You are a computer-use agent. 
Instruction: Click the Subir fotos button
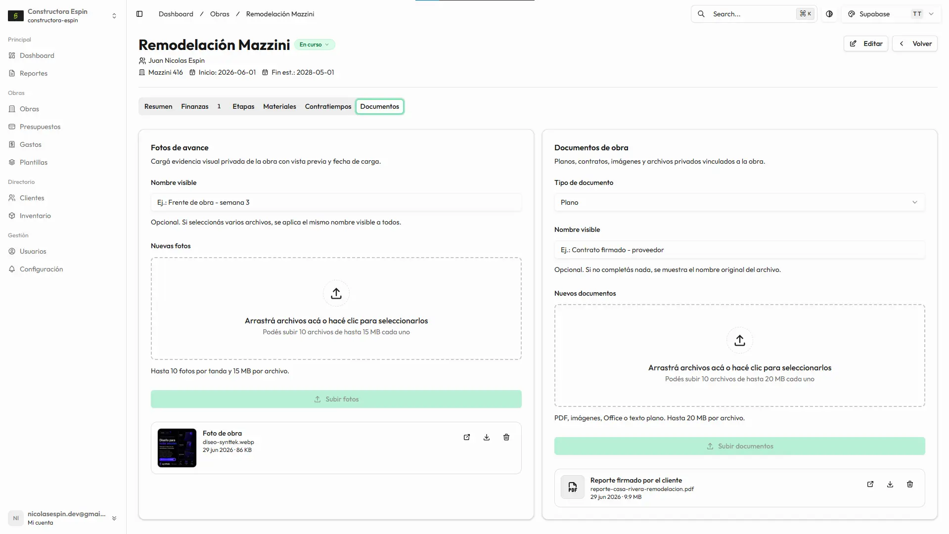(x=336, y=399)
